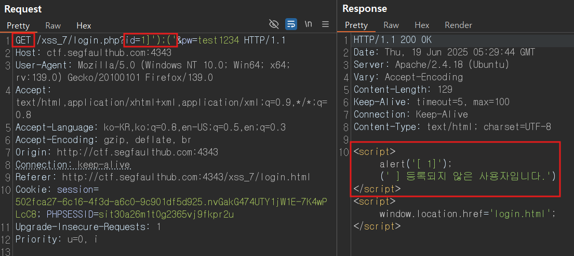Screen dimensions: 574x256
Task: Click the Content-Length: 129 response header
Action: click(403, 90)
